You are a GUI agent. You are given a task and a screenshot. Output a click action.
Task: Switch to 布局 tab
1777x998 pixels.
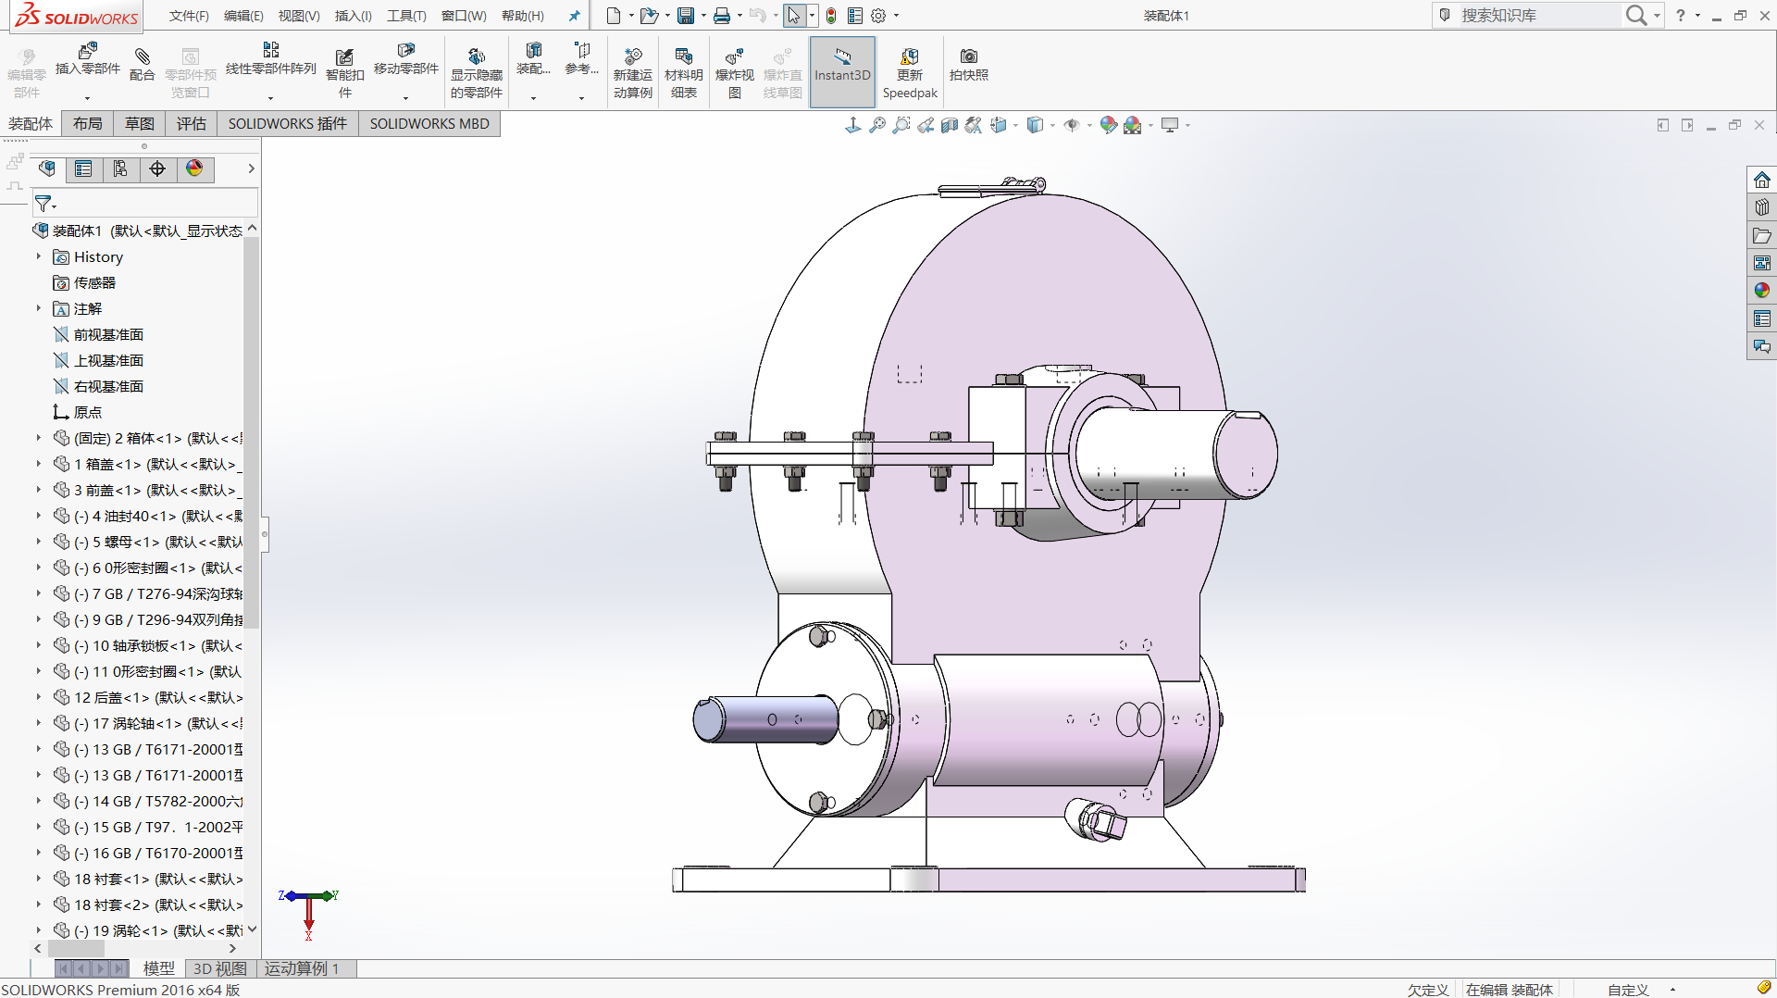click(x=87, y=123)
